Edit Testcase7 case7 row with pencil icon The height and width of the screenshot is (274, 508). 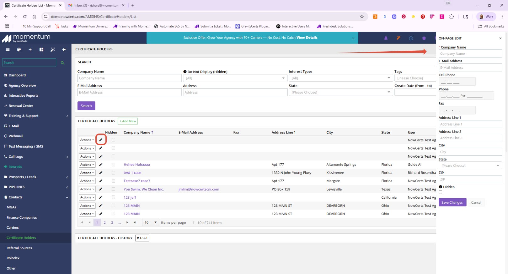pyautogui.click(x=101, y=181)
